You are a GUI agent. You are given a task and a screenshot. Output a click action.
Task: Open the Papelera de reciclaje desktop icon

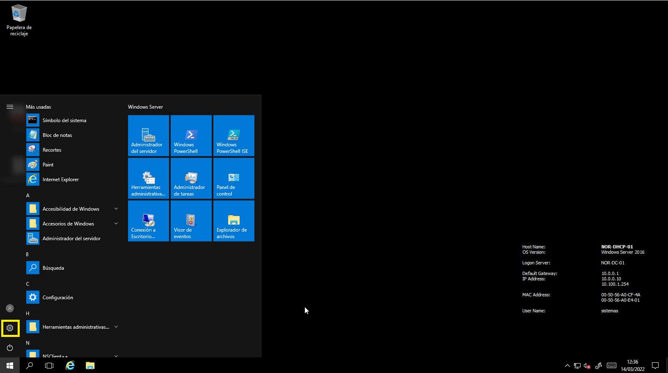19,20
